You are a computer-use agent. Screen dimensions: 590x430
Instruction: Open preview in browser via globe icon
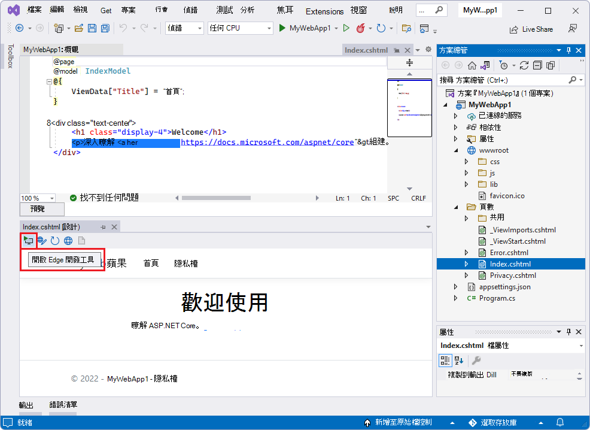pos(68,240)
